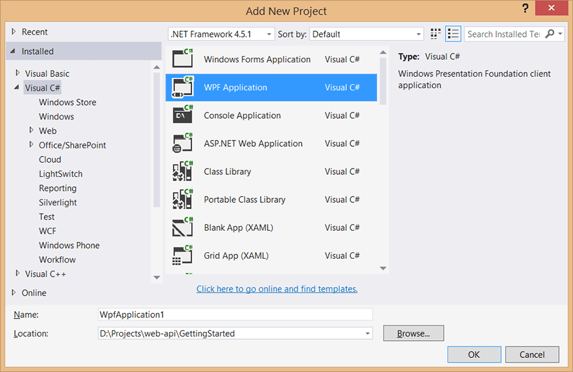Click the Grid App (XAML) name
573x372 pixels.
pyautogui.click(x=236, y=256)
